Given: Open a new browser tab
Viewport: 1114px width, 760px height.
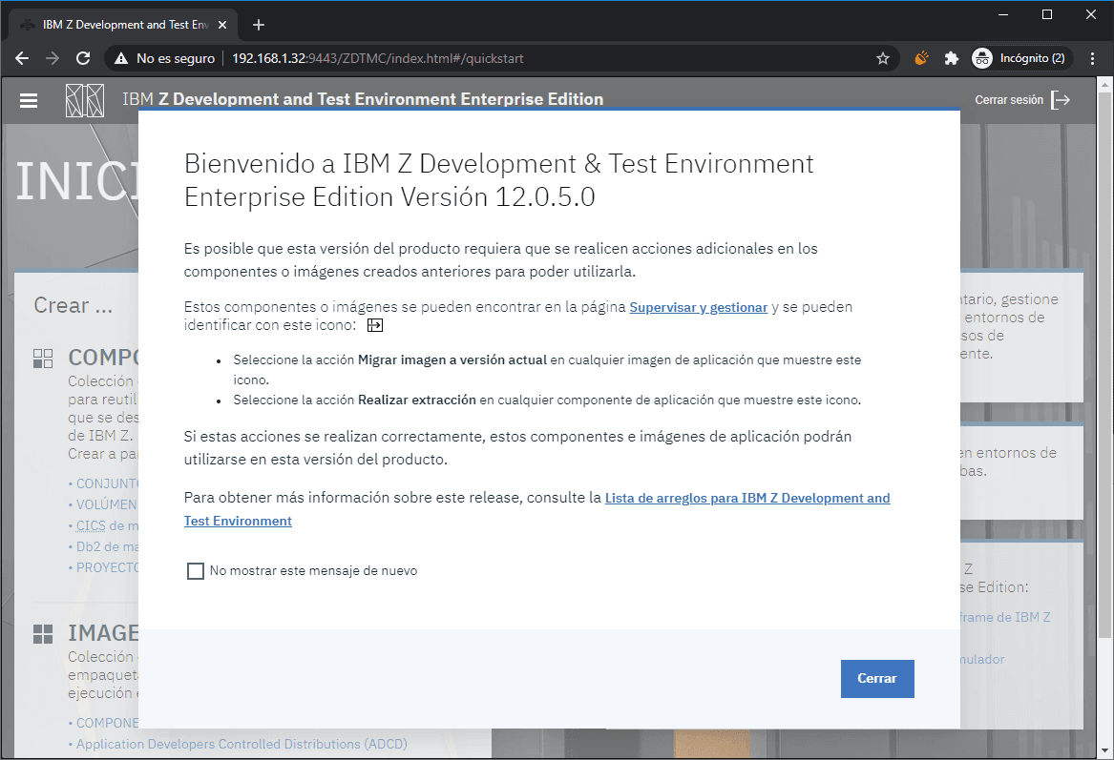Looking at the screenshot, I should point(258,25).
